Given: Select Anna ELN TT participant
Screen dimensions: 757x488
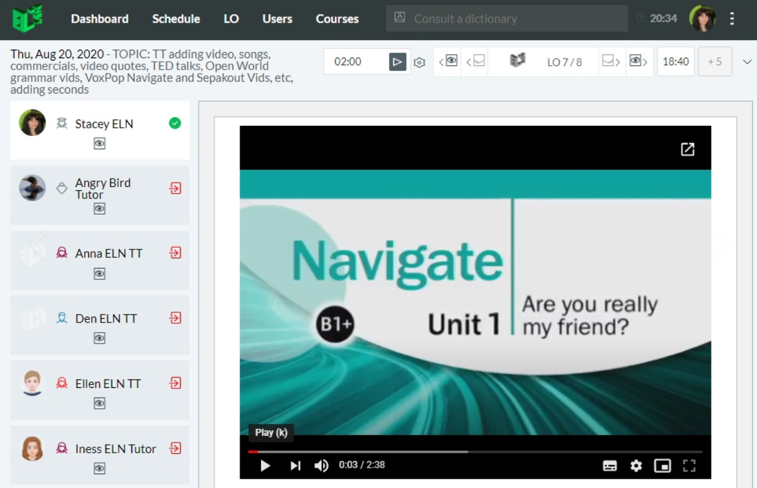Looking at the screenshot, I should (x=100, y=260).
